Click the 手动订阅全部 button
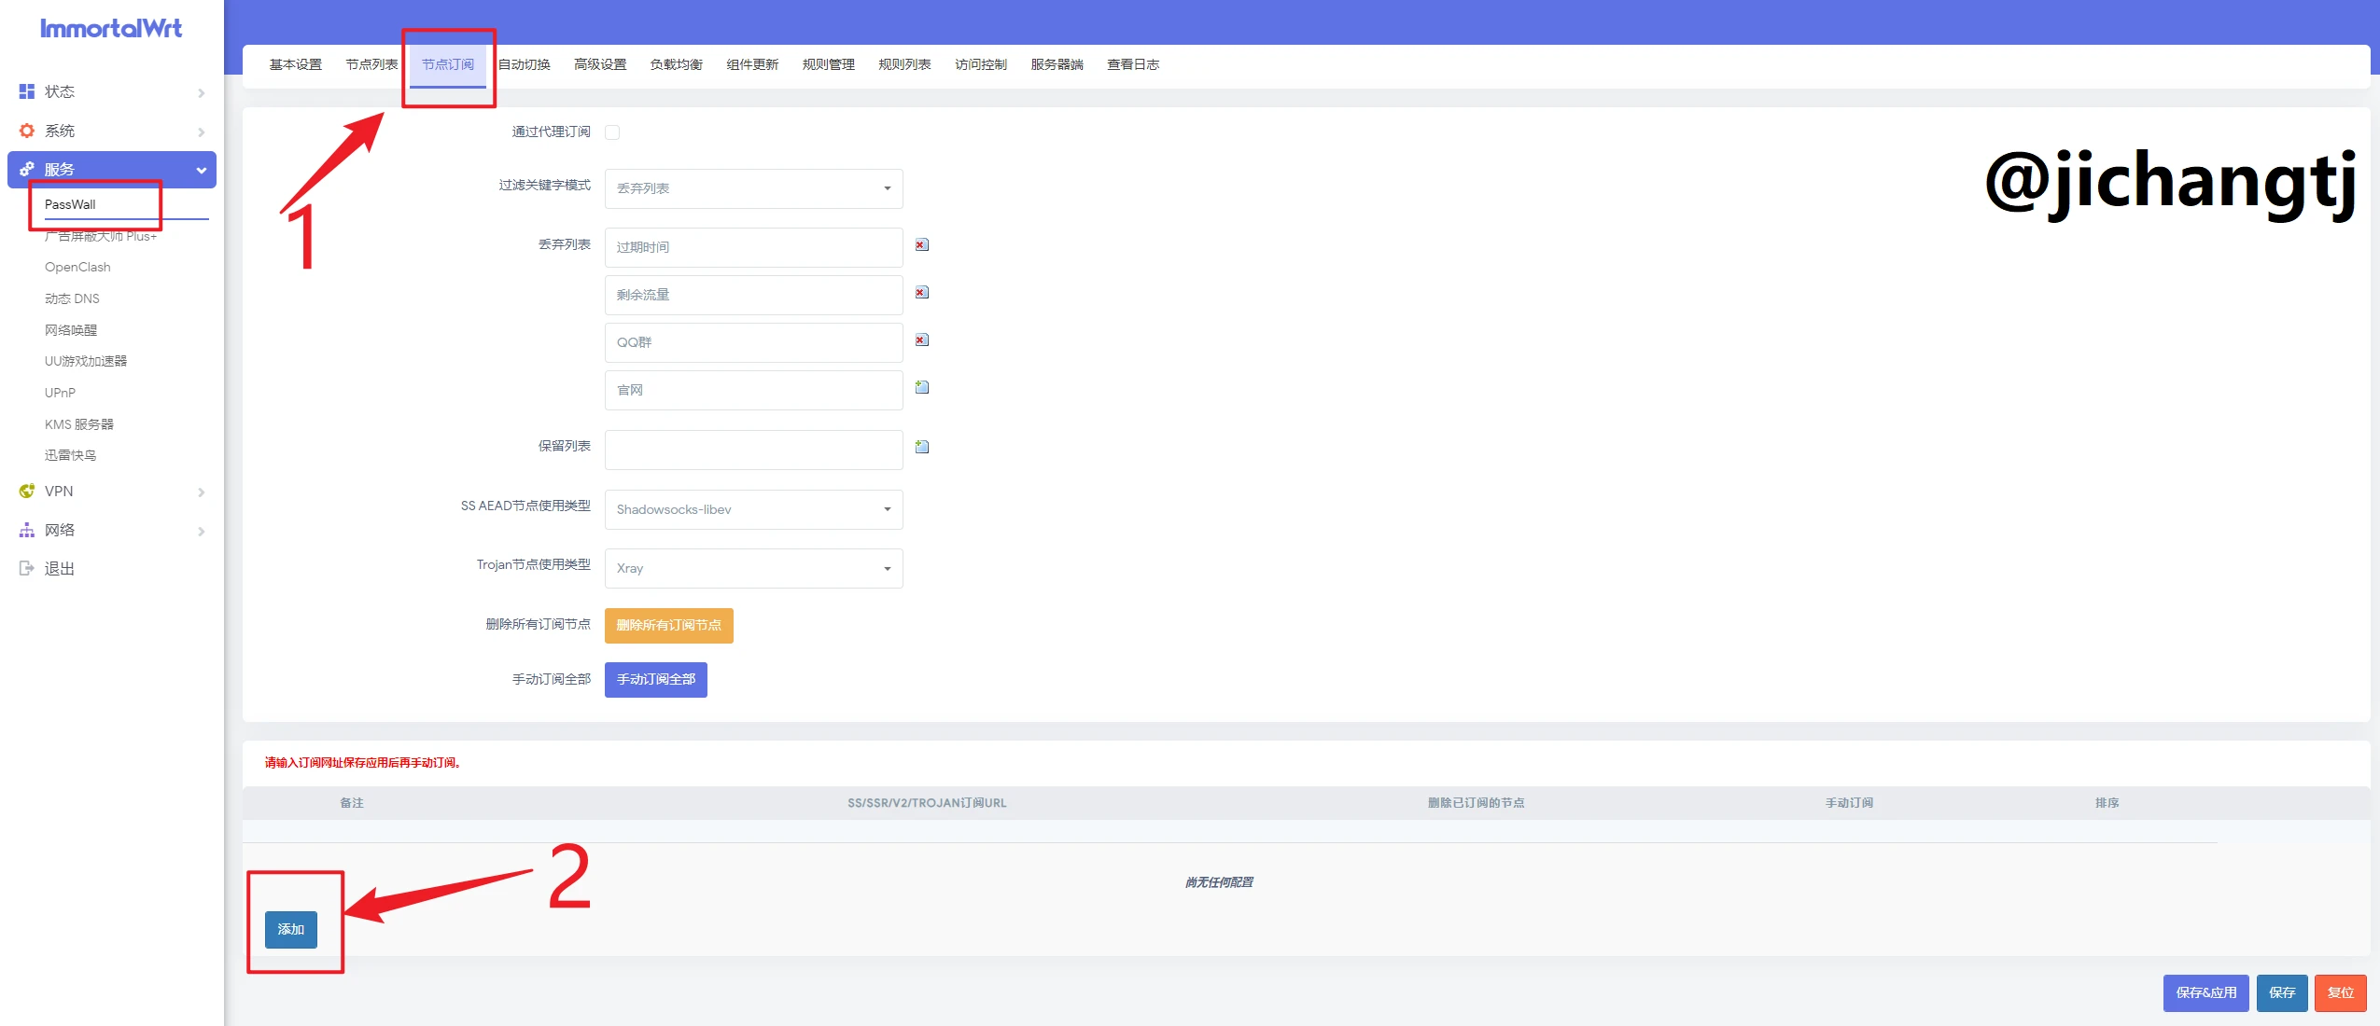The image size is (2380, 1026). click(x=655, y=679)
